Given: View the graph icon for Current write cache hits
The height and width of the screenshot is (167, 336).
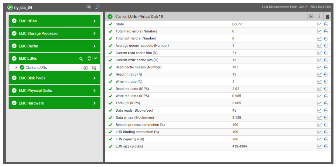Looking at the screenshot, I should click(x=319, y=60).
